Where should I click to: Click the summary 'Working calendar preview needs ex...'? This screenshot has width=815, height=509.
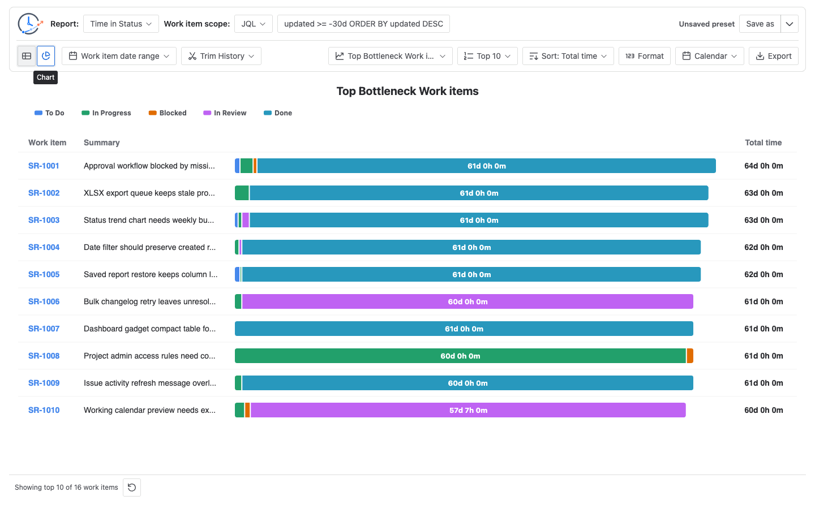click(150, 410)
